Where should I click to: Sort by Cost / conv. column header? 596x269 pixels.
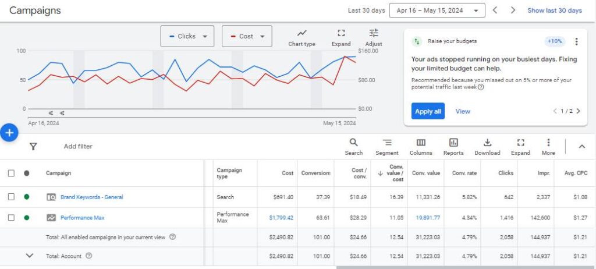[x=359, y=173]
